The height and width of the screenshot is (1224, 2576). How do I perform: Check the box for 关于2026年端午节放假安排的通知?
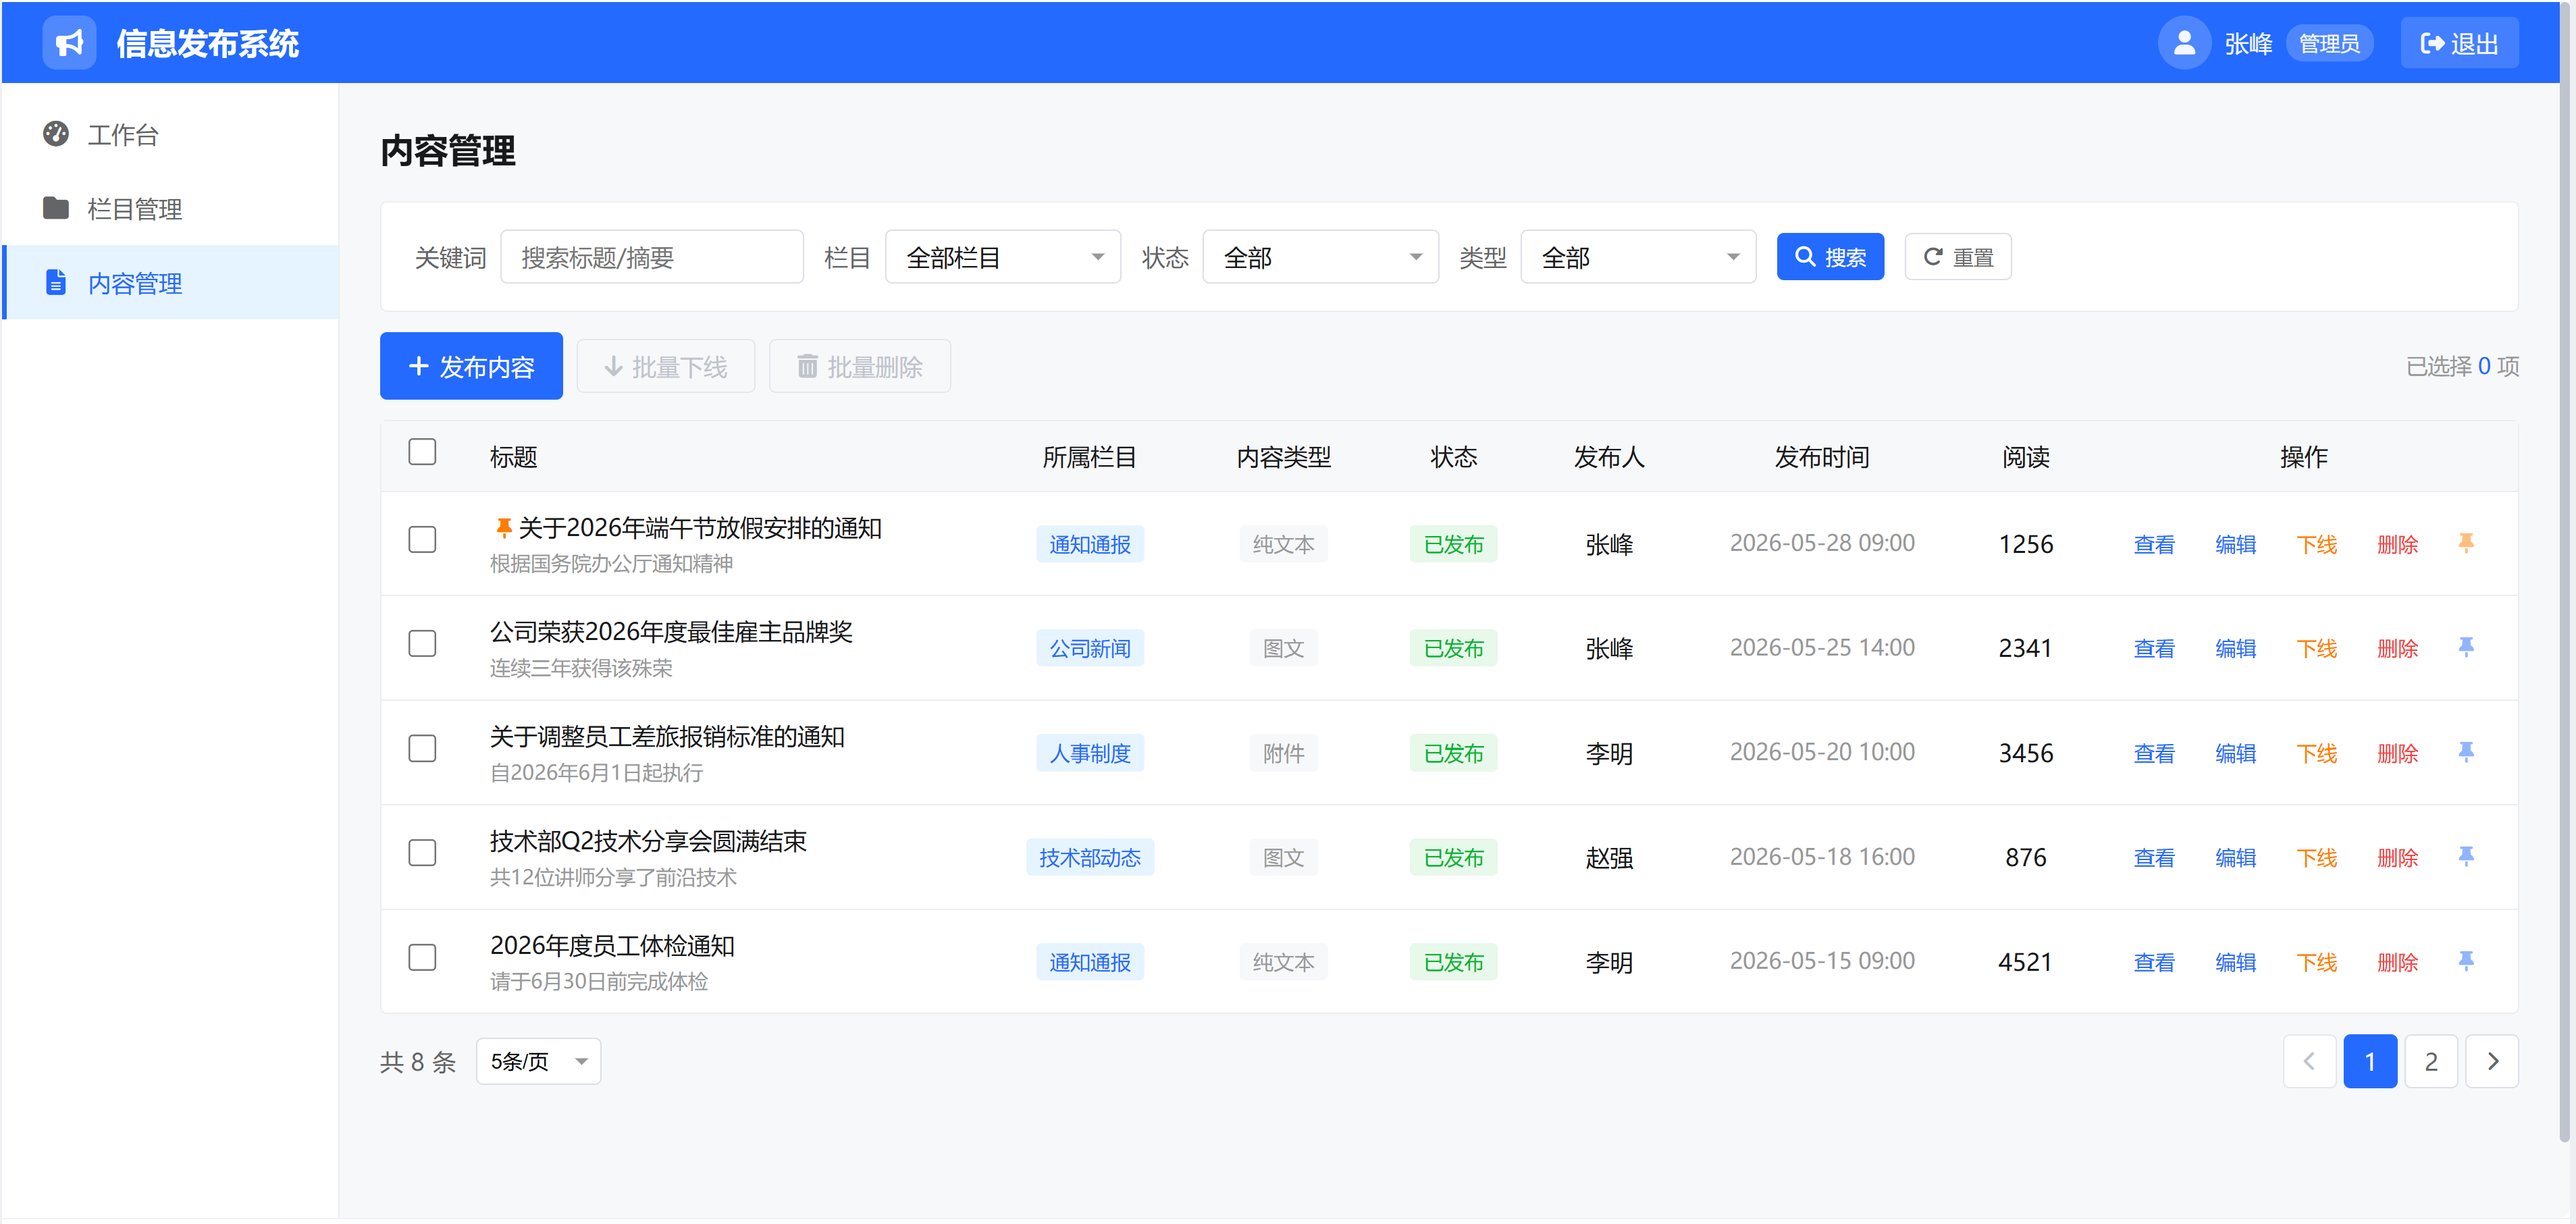(422, 540)
